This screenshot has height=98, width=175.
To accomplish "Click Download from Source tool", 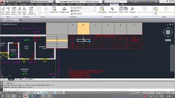I will pyautogui.click(x=166, y=10).
